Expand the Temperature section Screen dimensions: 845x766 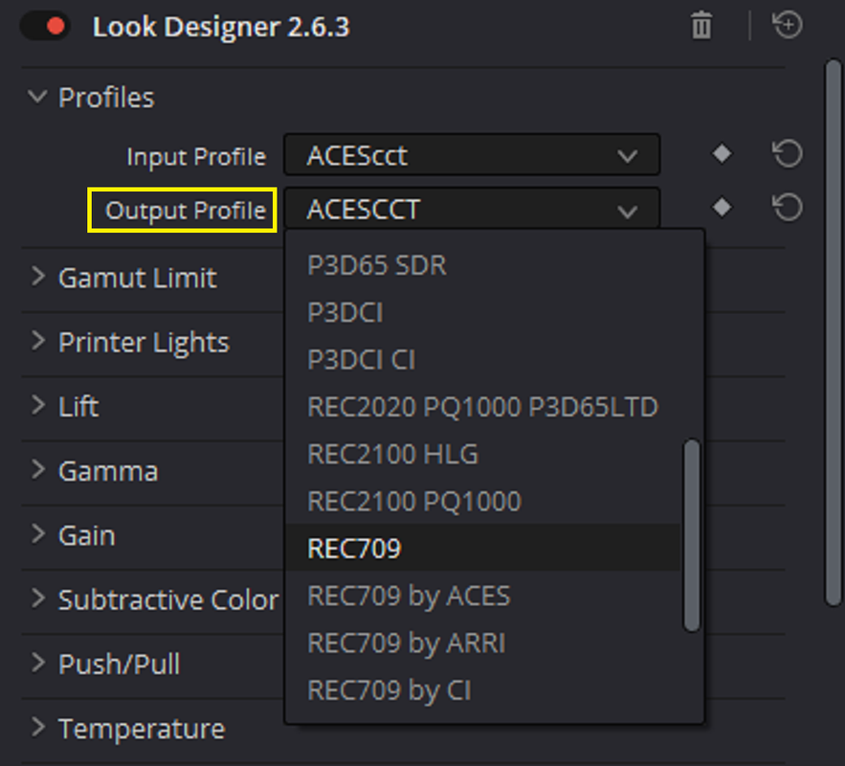pyautogui.click(x=37, y=727)
